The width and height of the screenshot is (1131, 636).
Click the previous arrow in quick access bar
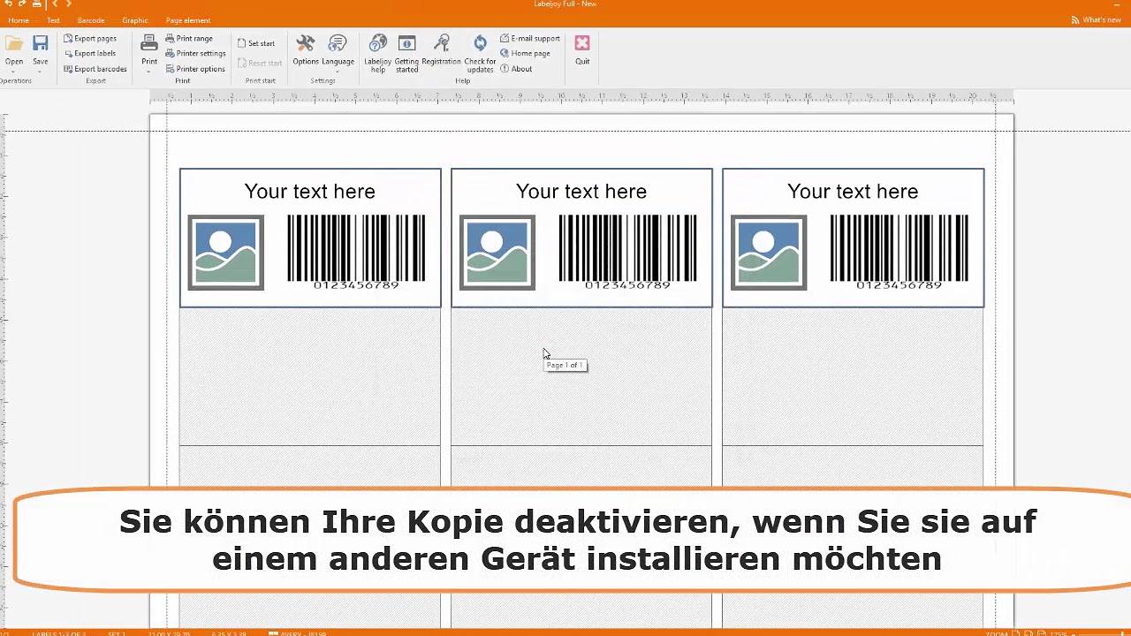pos(55,4)
